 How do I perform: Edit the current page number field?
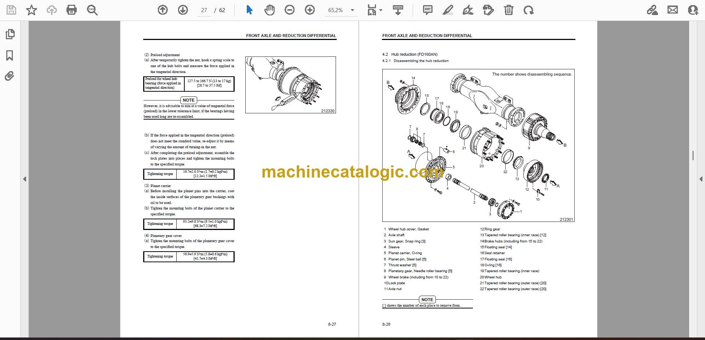pos(204,10)
